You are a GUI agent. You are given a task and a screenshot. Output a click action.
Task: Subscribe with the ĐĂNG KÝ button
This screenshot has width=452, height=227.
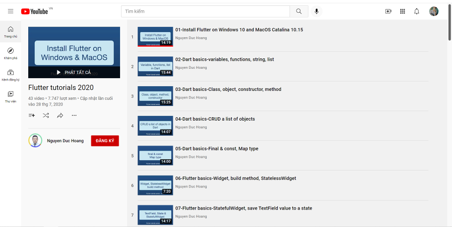coord(105,141)
